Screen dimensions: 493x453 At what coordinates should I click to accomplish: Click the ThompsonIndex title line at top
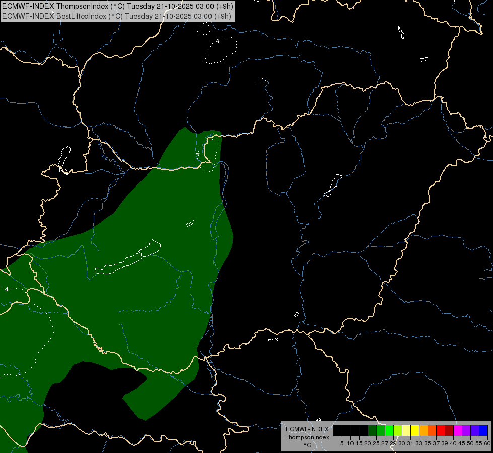point(118,6)
